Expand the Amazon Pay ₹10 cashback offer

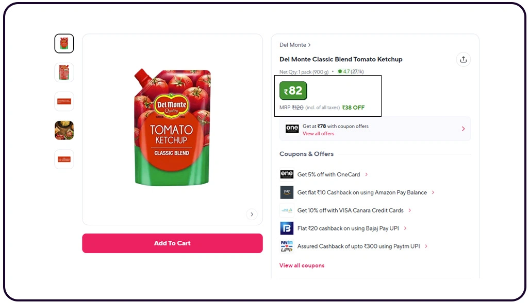pos(433,192)
